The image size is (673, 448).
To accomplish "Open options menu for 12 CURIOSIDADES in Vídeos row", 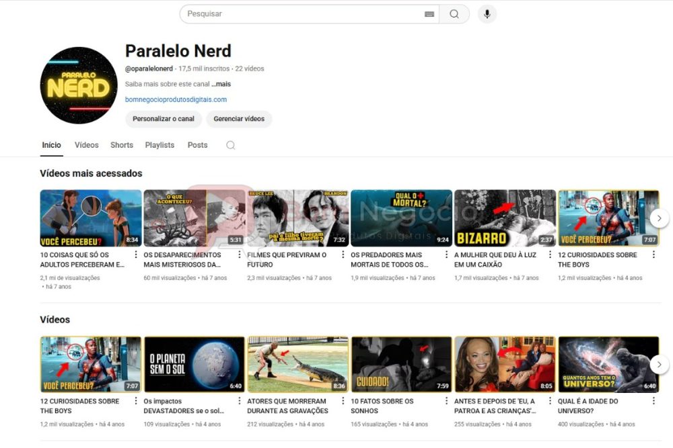I will click(x=136, y=401).
